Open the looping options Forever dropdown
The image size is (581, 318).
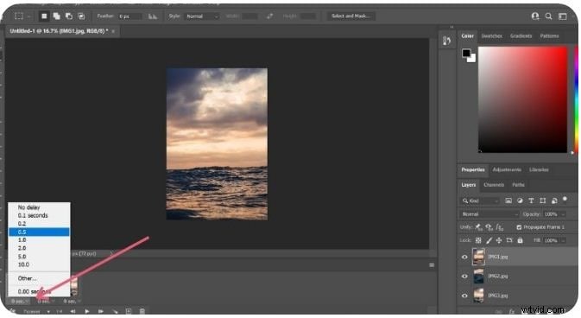(x=36, y=311)
